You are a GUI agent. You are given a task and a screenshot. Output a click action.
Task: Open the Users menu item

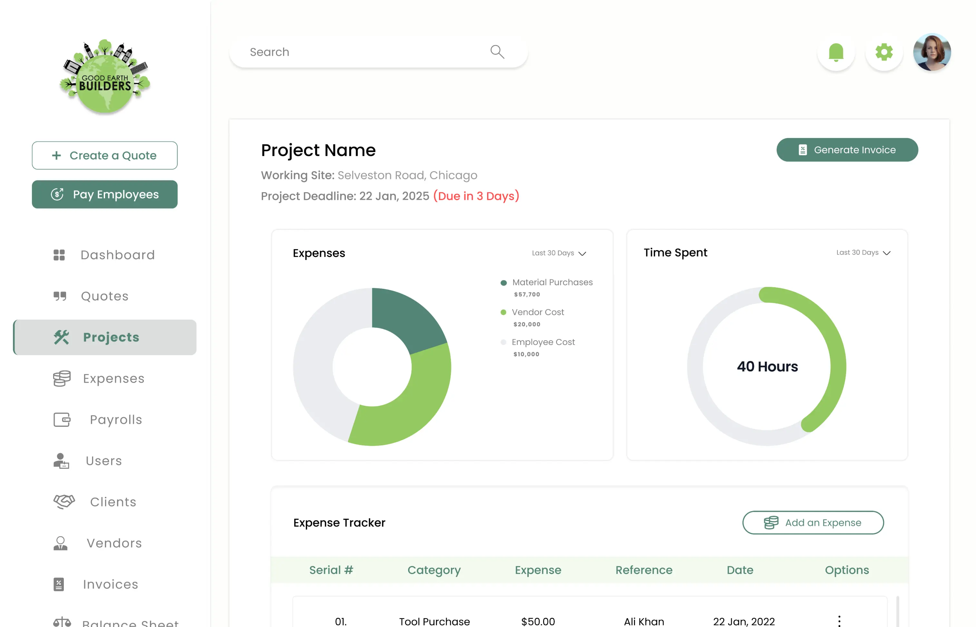coord(103,461)
